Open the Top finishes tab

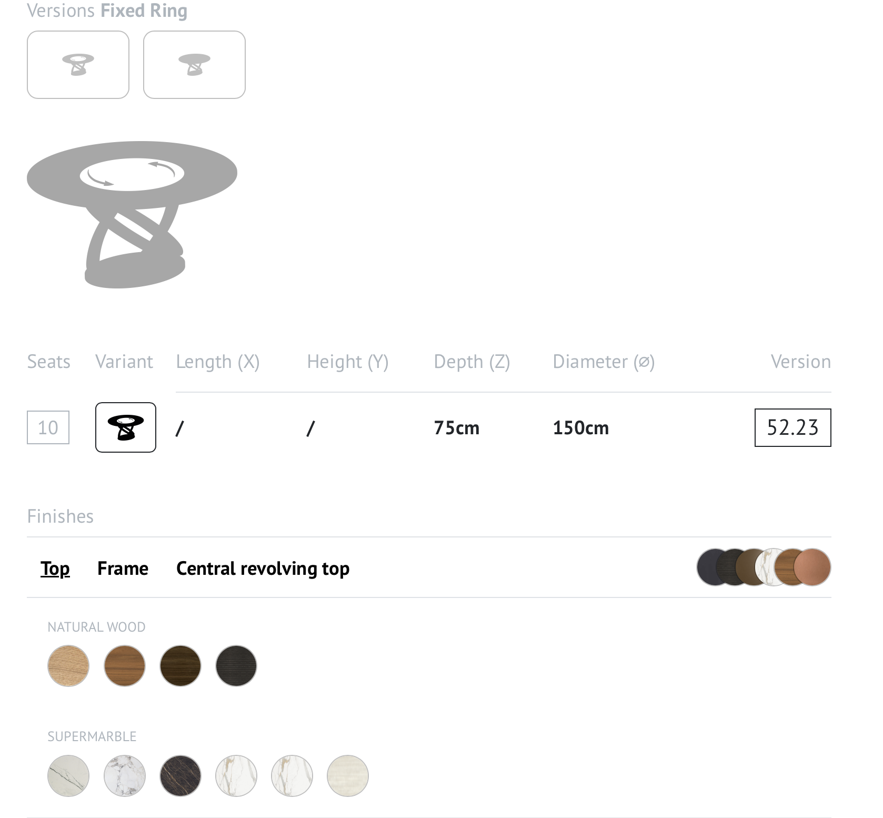55,568
